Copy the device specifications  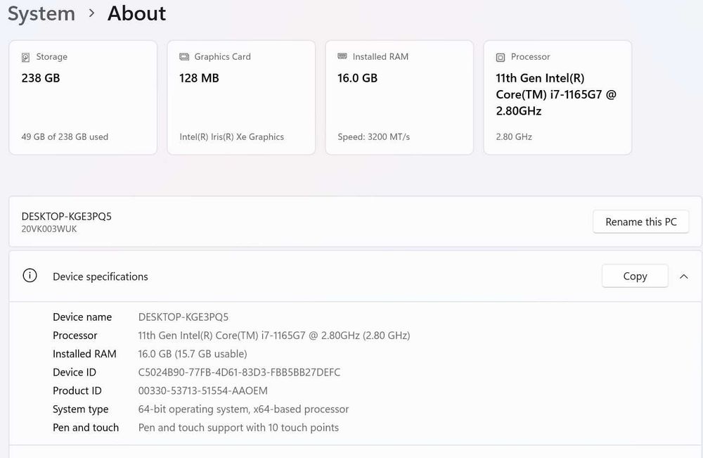point(634,276)
